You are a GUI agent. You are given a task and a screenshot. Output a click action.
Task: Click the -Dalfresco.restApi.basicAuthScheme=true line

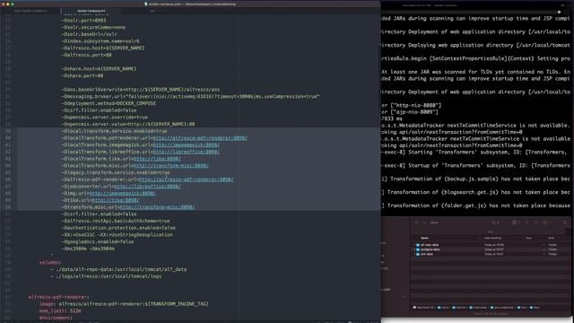[x=116, y=221]
